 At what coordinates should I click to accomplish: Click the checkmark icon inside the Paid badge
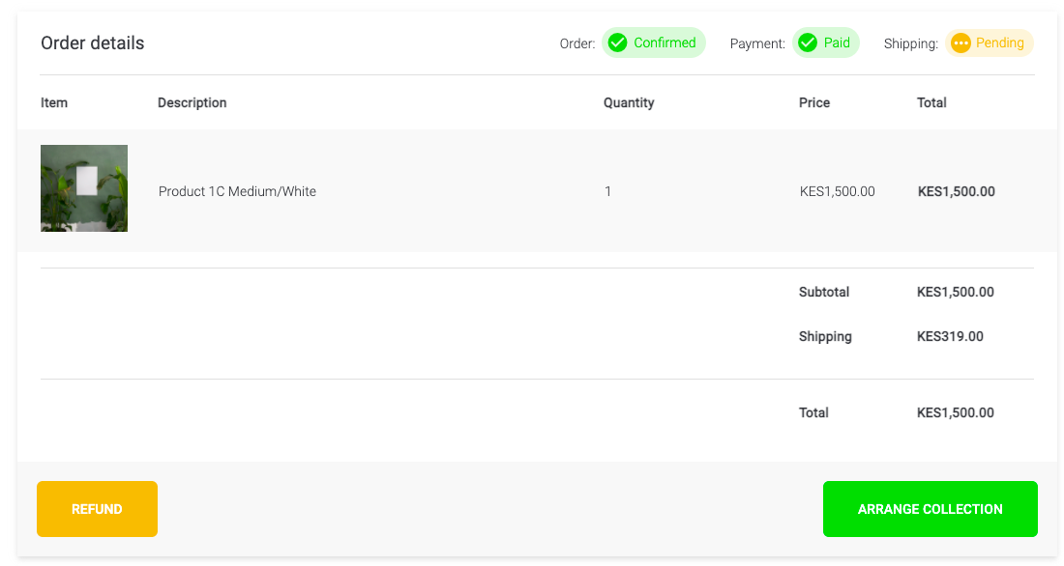click(806, 42)
